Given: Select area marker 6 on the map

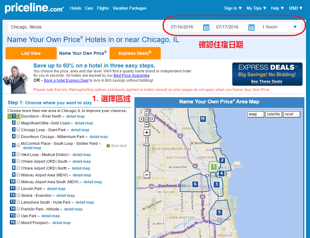Looking at the screenshot, I should (x=195, y=184).
